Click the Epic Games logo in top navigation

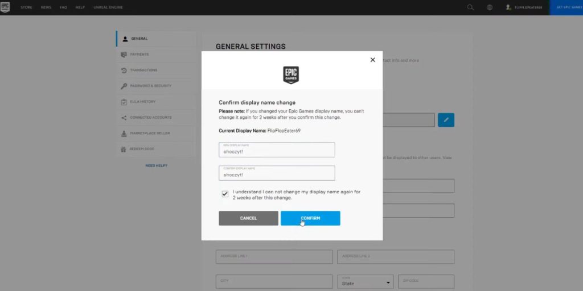tap(5, 7)
